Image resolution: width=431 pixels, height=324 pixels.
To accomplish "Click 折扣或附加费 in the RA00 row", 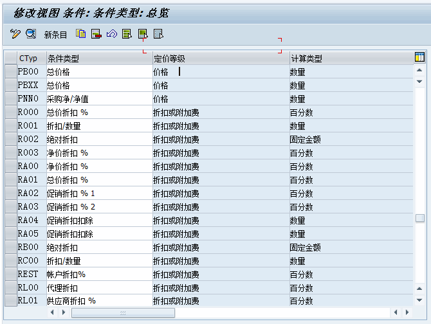I will point(176,166).
